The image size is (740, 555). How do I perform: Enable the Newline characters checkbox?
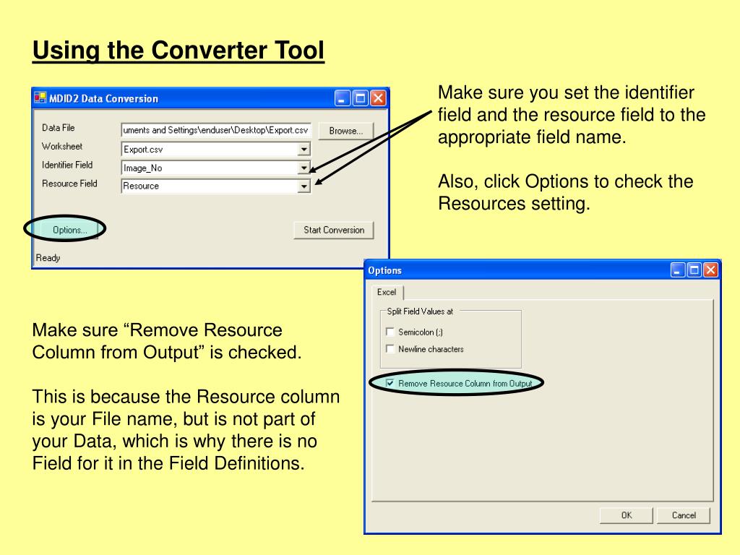[x=390, y=349]
